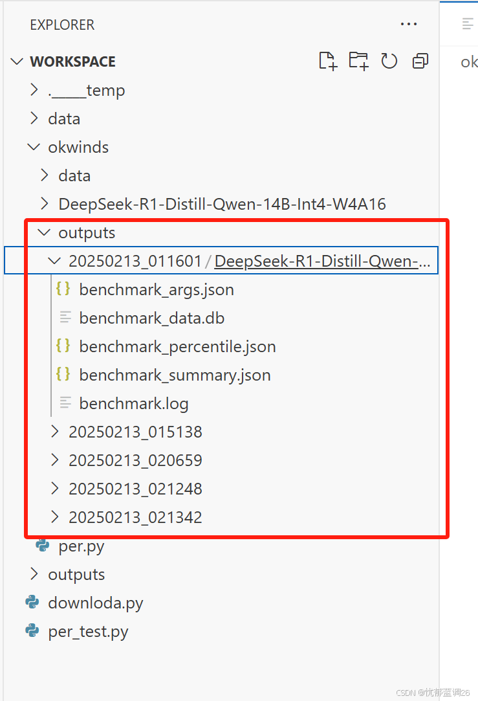Open per_test.py file
Screen dimensions: 478x701
pos(88,632)
